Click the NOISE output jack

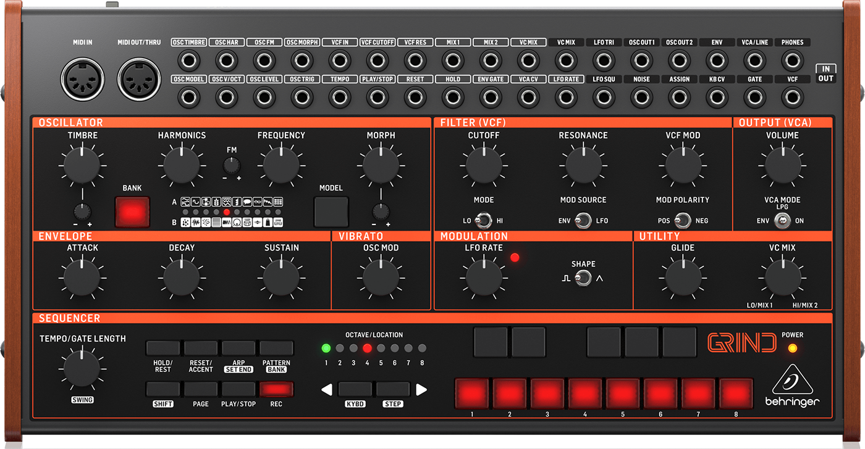(x=641, y=97)
